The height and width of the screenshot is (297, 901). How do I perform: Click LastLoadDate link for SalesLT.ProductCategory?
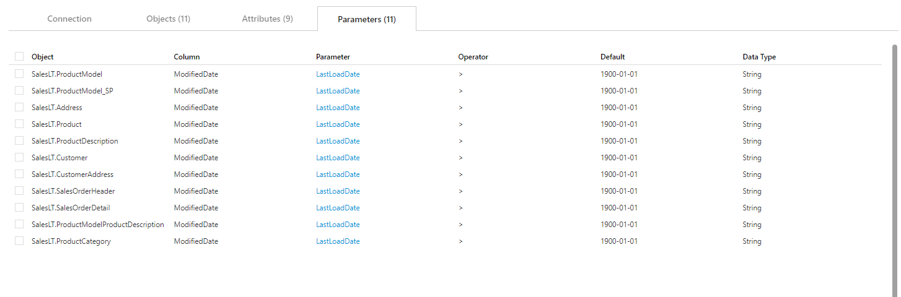click(x=338, y=241)
